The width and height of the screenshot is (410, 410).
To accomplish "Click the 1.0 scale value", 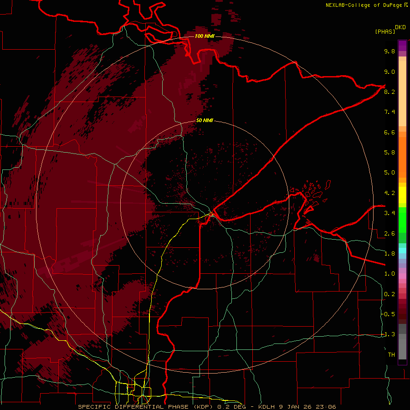I will tap(389, 274).
